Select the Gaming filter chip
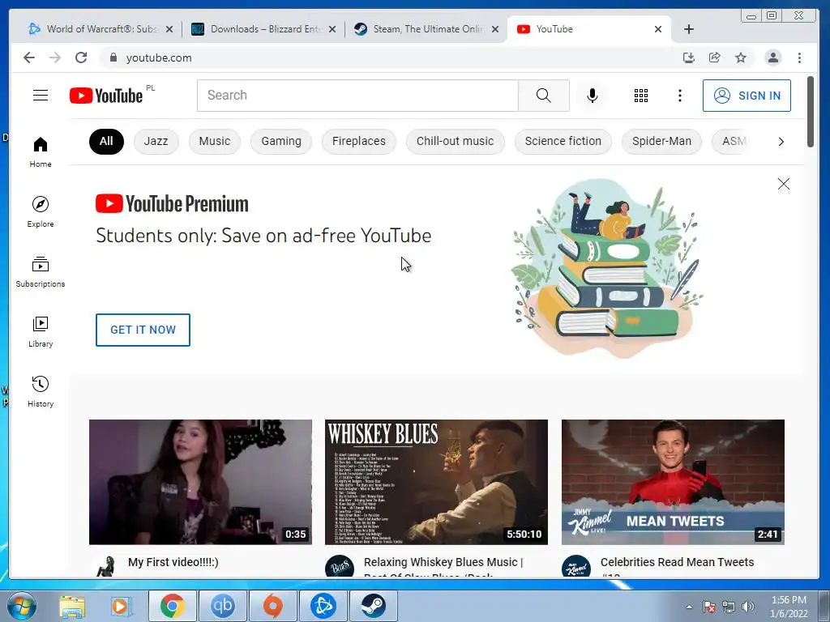Image resolution: width=830 pixels, height=622 pixels. (281, 141)
